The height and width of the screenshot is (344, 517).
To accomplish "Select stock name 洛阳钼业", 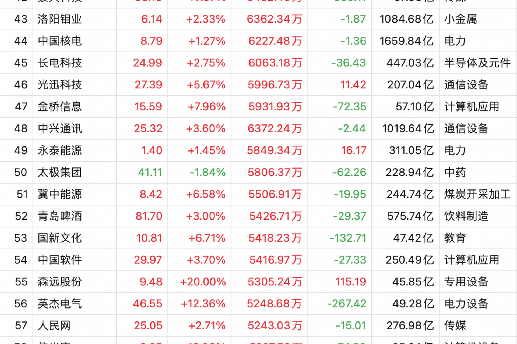I will click(59, 19).
